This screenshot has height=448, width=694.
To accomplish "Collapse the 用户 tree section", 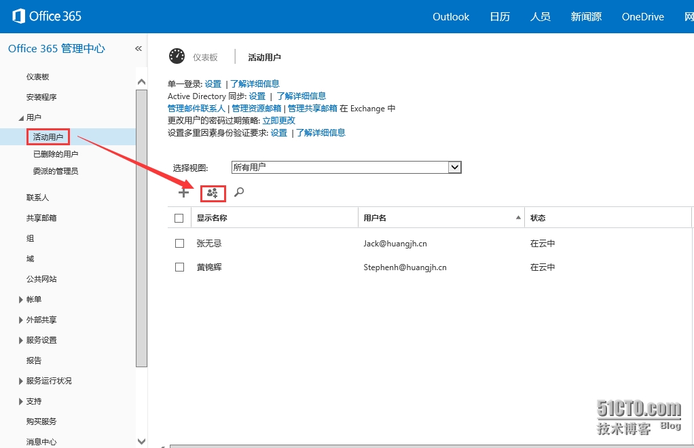I will point(20,118).
